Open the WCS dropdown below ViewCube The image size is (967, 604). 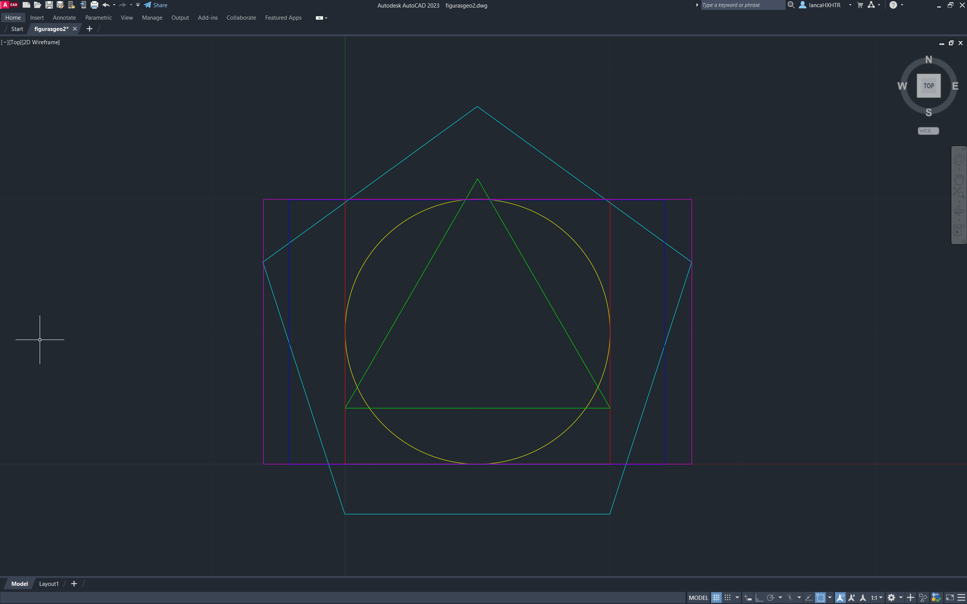point(928,131)
